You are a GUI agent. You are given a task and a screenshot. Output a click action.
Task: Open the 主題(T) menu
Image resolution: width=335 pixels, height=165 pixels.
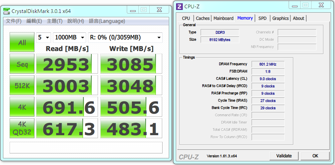click(x=55, y=21)
